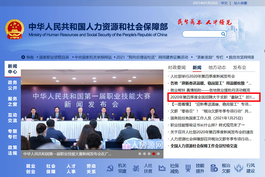This screenshot has height=177, width=265.
Task: Open the 表彰奖励 专栏 link
Action: coord(209,57)
